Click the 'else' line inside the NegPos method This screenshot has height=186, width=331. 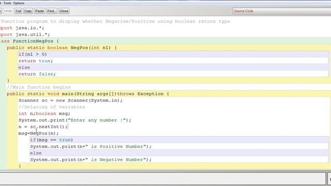pyautogui.click(x=24, y=68)
